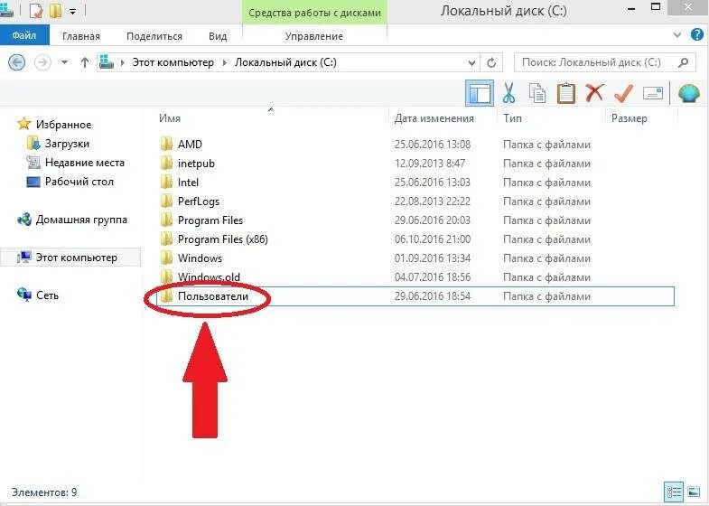The width and height of the screenshot is (709, 506).
Task: Switch to large icons view in status bar
Action: click(x=693, y=492)
